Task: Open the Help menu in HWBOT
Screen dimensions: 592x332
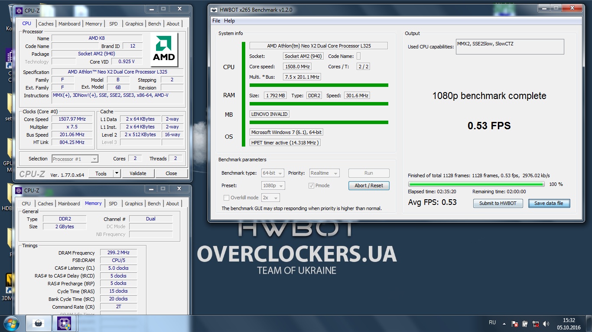Action: [229, 21]
